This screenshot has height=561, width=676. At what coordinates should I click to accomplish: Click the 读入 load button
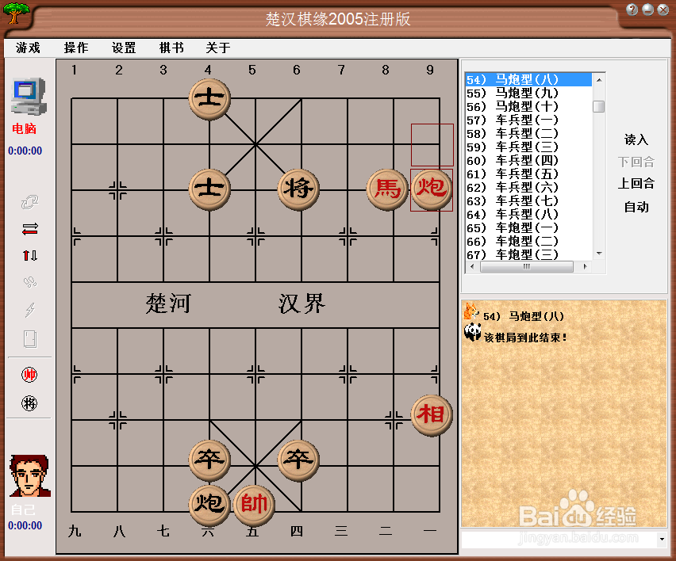click(636, 139)
